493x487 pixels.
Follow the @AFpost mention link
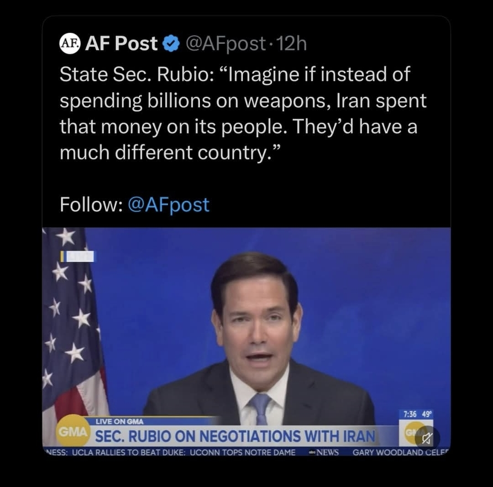click(x=168, y=204)
